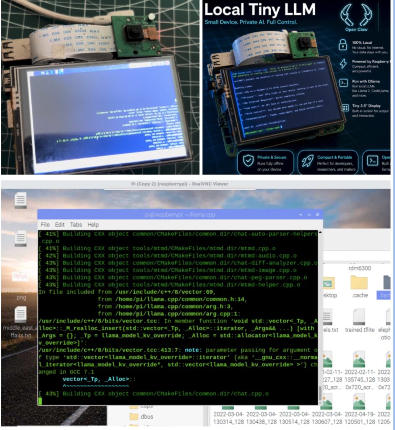Click the Open Claw logo
The height and width of the screenshot is (430, 395).
[x=356, y=17]
